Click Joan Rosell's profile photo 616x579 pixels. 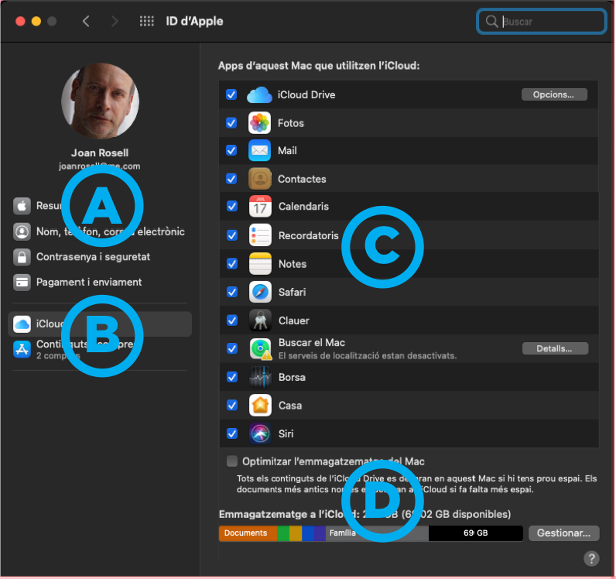point(100,101)
